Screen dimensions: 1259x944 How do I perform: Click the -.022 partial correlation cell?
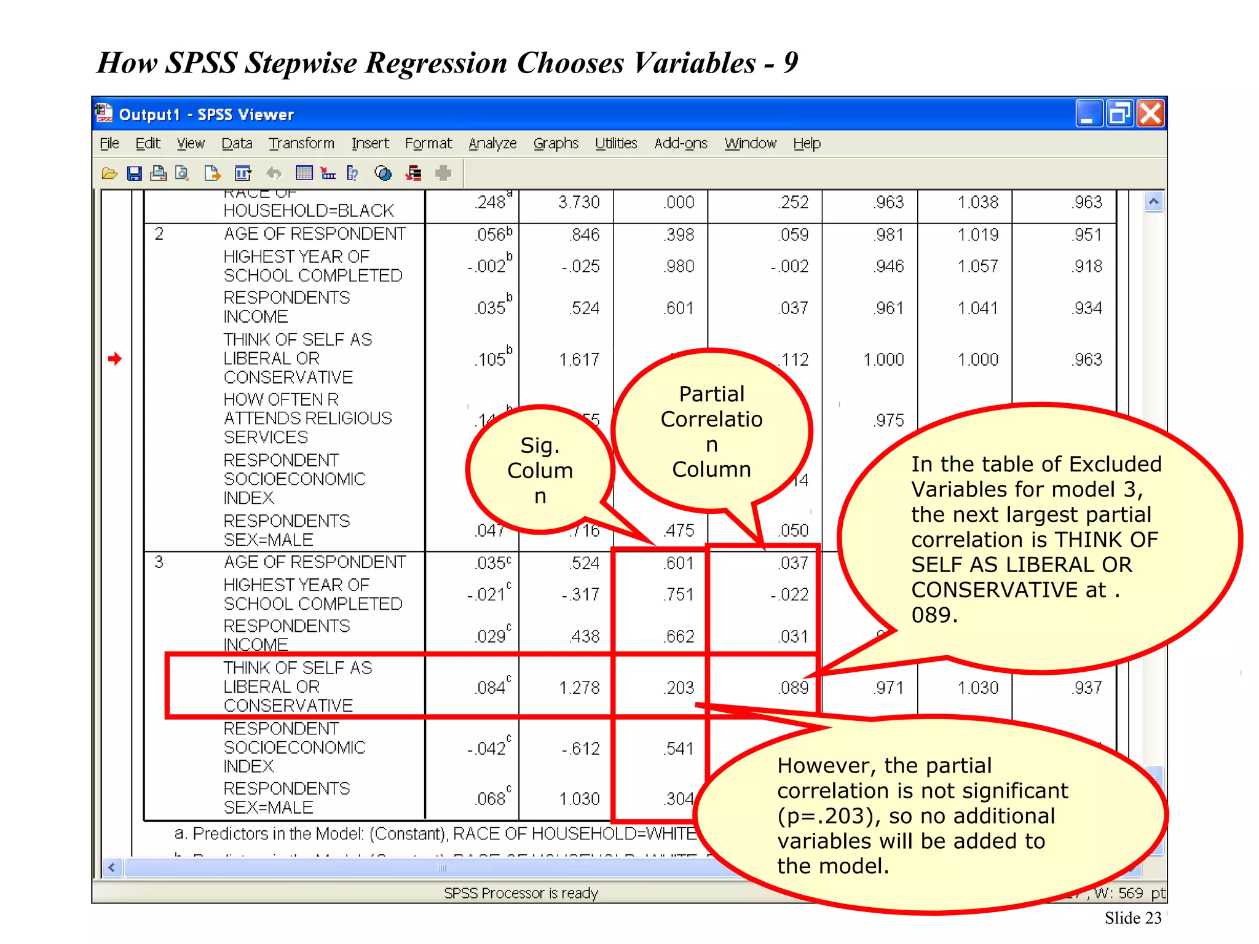point(789,594)
